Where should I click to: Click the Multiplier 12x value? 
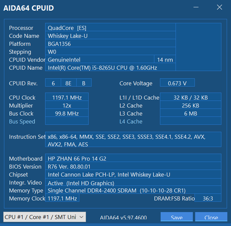click(67, 105)
